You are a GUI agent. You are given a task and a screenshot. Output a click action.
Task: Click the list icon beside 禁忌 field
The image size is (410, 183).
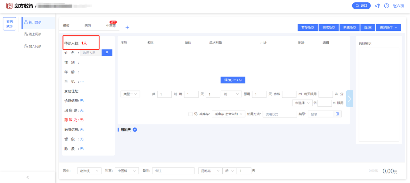click(x=337, y=114)
